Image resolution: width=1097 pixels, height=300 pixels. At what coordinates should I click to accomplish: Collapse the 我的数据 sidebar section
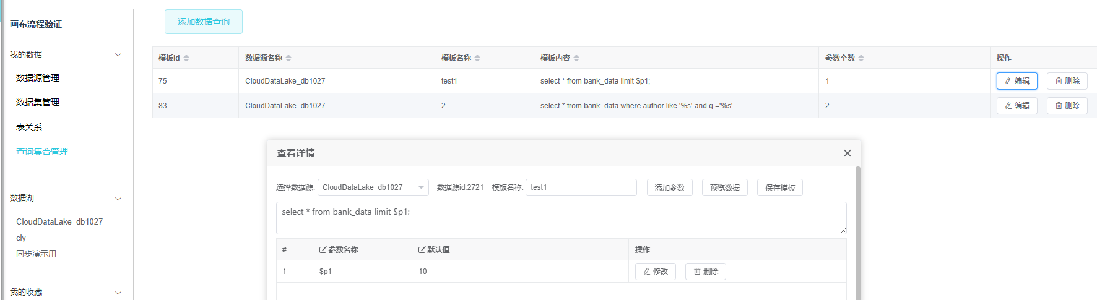click(x=118, y=55)
